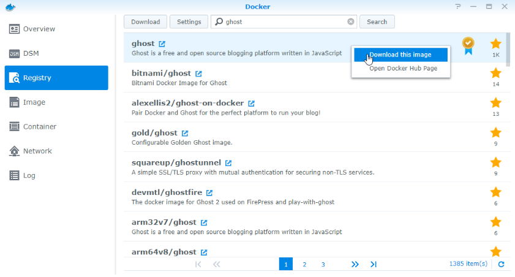Go to page 3 of results

(x=323, y=264)
